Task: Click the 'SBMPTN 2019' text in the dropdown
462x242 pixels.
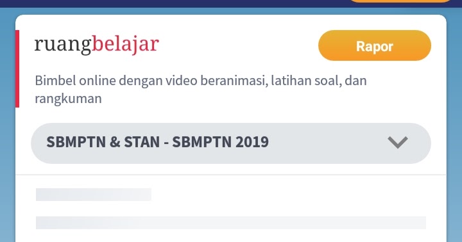Action: (x=220, y=142)
